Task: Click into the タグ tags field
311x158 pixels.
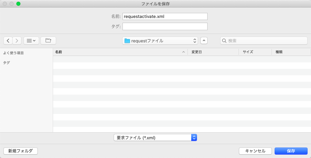Action: (165, 26)
